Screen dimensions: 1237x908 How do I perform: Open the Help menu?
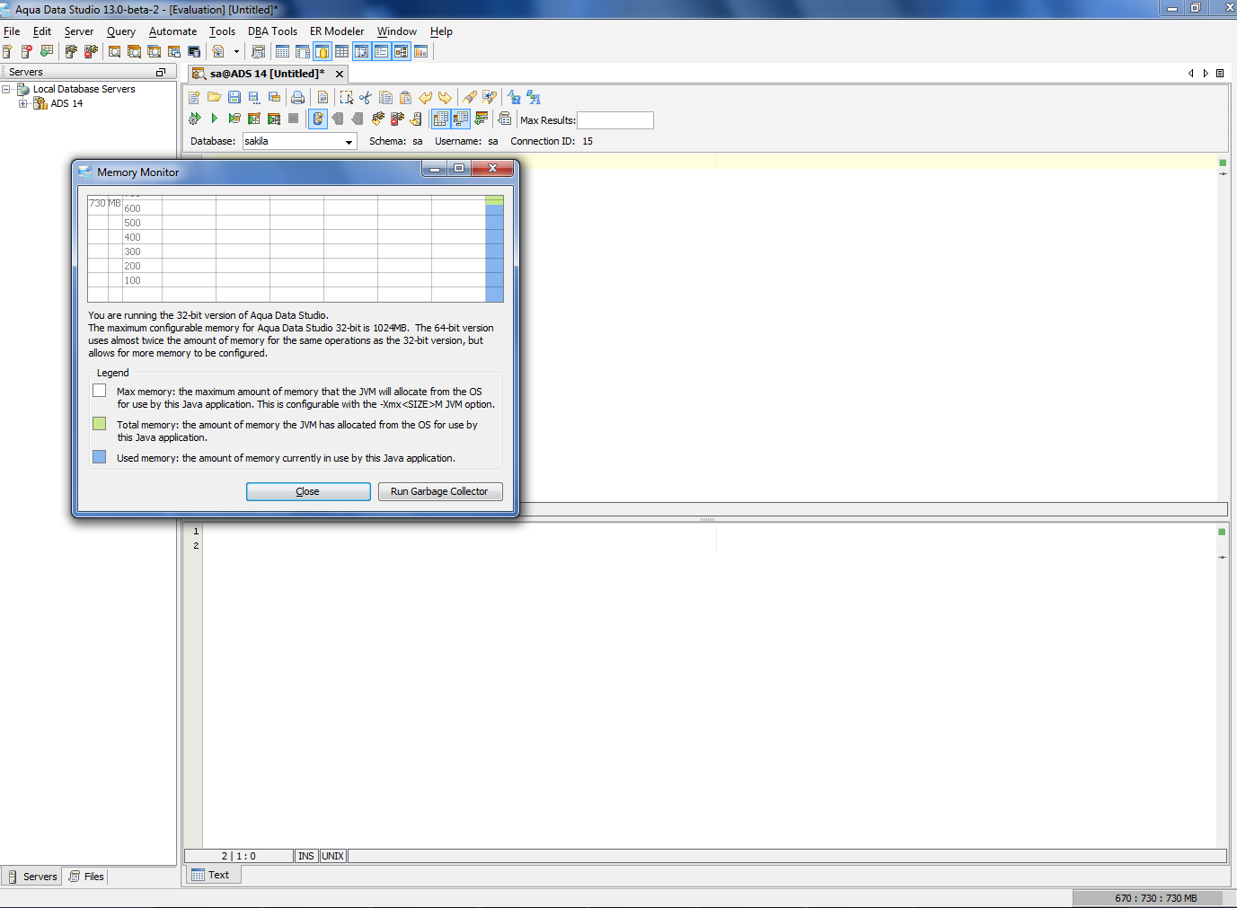coord(441,31)
